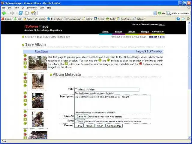
Task: Remove the fifth album image
Action: coord(25,134)
